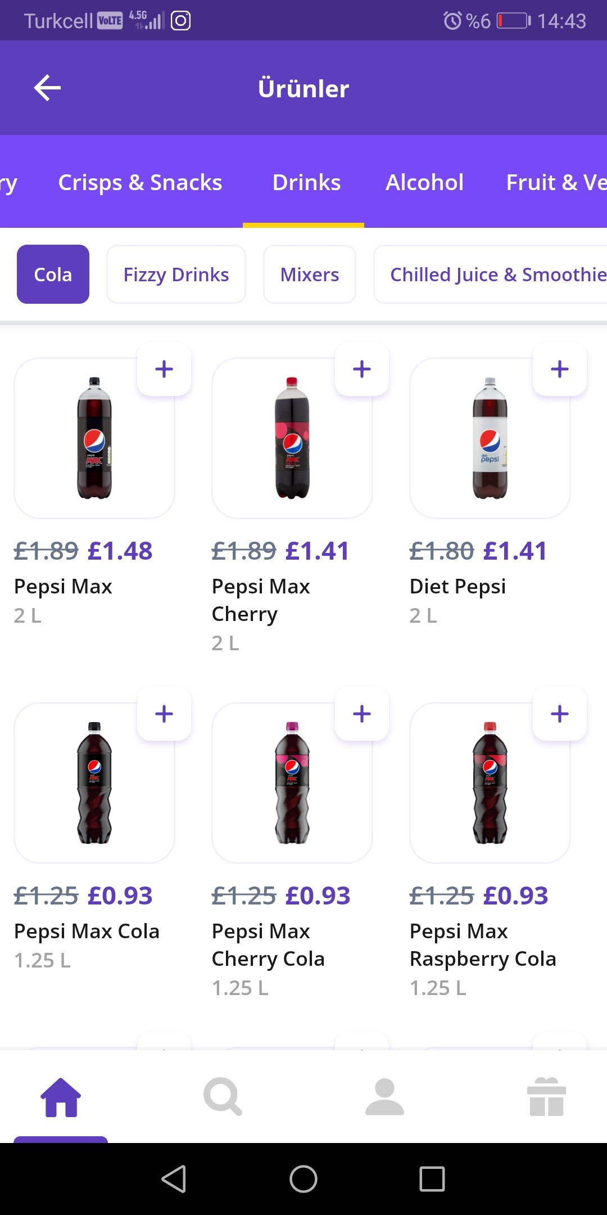Open Chilled Juice & Smoothie subcategory
The height and width of the screenshot is (1215, 607).
495,274
